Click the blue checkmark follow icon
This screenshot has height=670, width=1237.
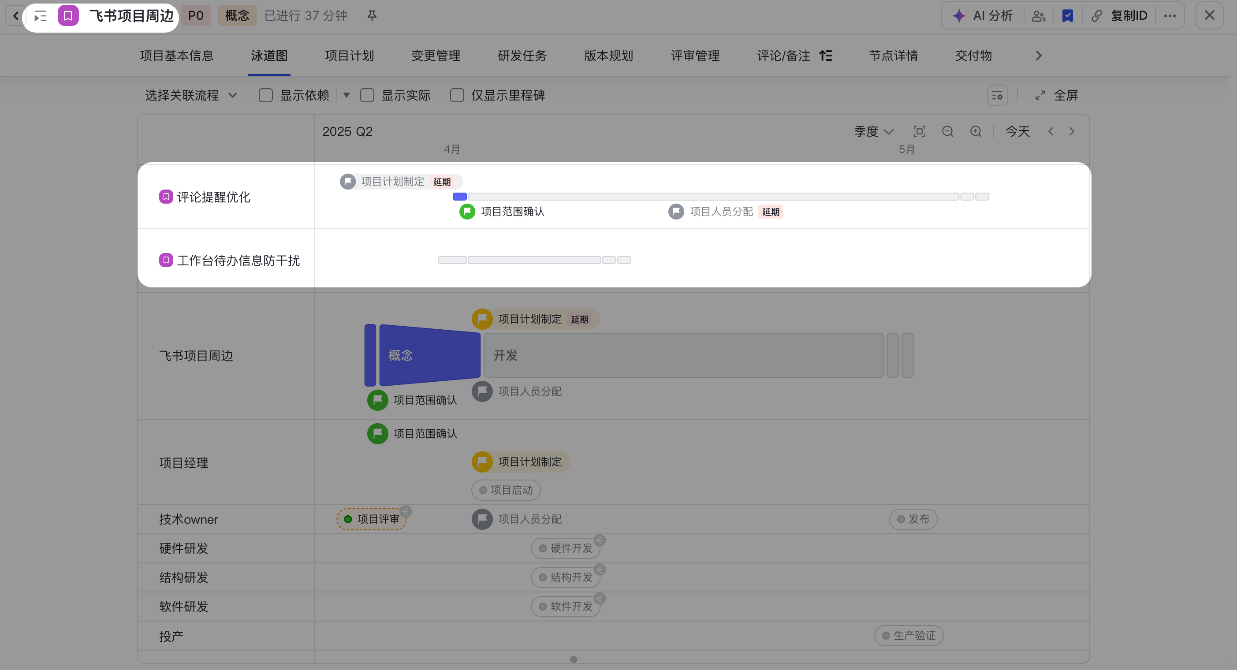click(x=1067, y=16)
